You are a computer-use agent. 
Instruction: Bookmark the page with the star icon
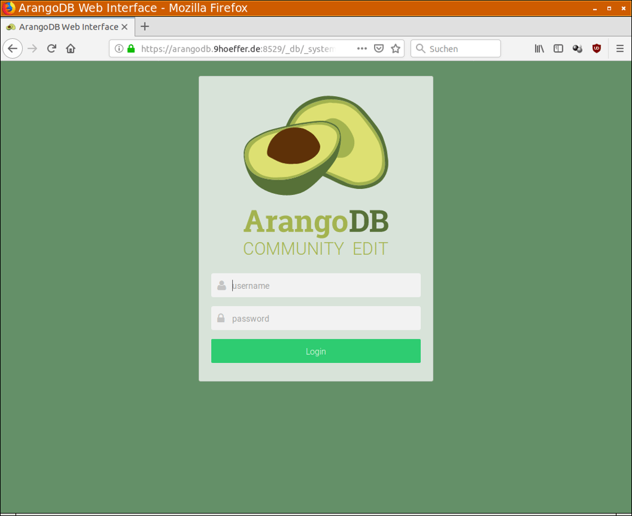[x=394, y=48]
